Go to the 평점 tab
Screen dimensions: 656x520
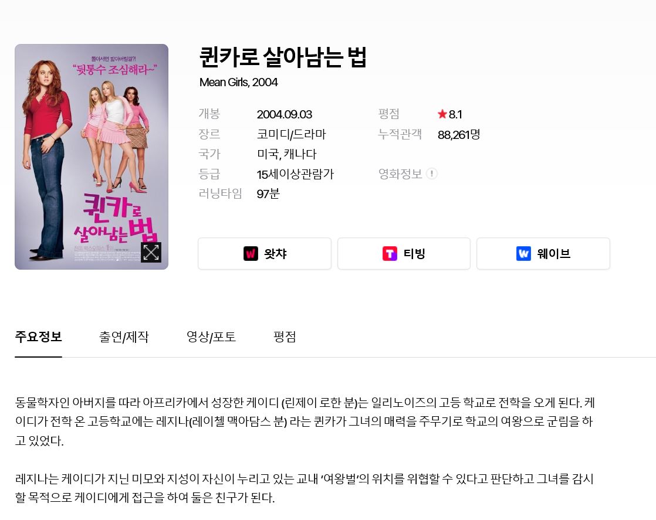[x=285, y=337]
